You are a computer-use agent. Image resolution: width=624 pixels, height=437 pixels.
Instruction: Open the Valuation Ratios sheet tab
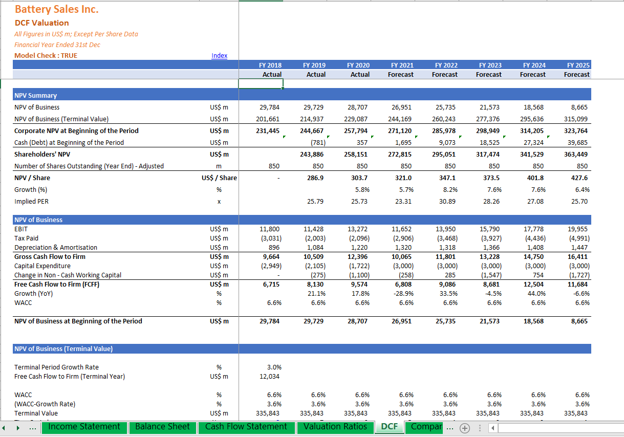click(x=335, y=427)
